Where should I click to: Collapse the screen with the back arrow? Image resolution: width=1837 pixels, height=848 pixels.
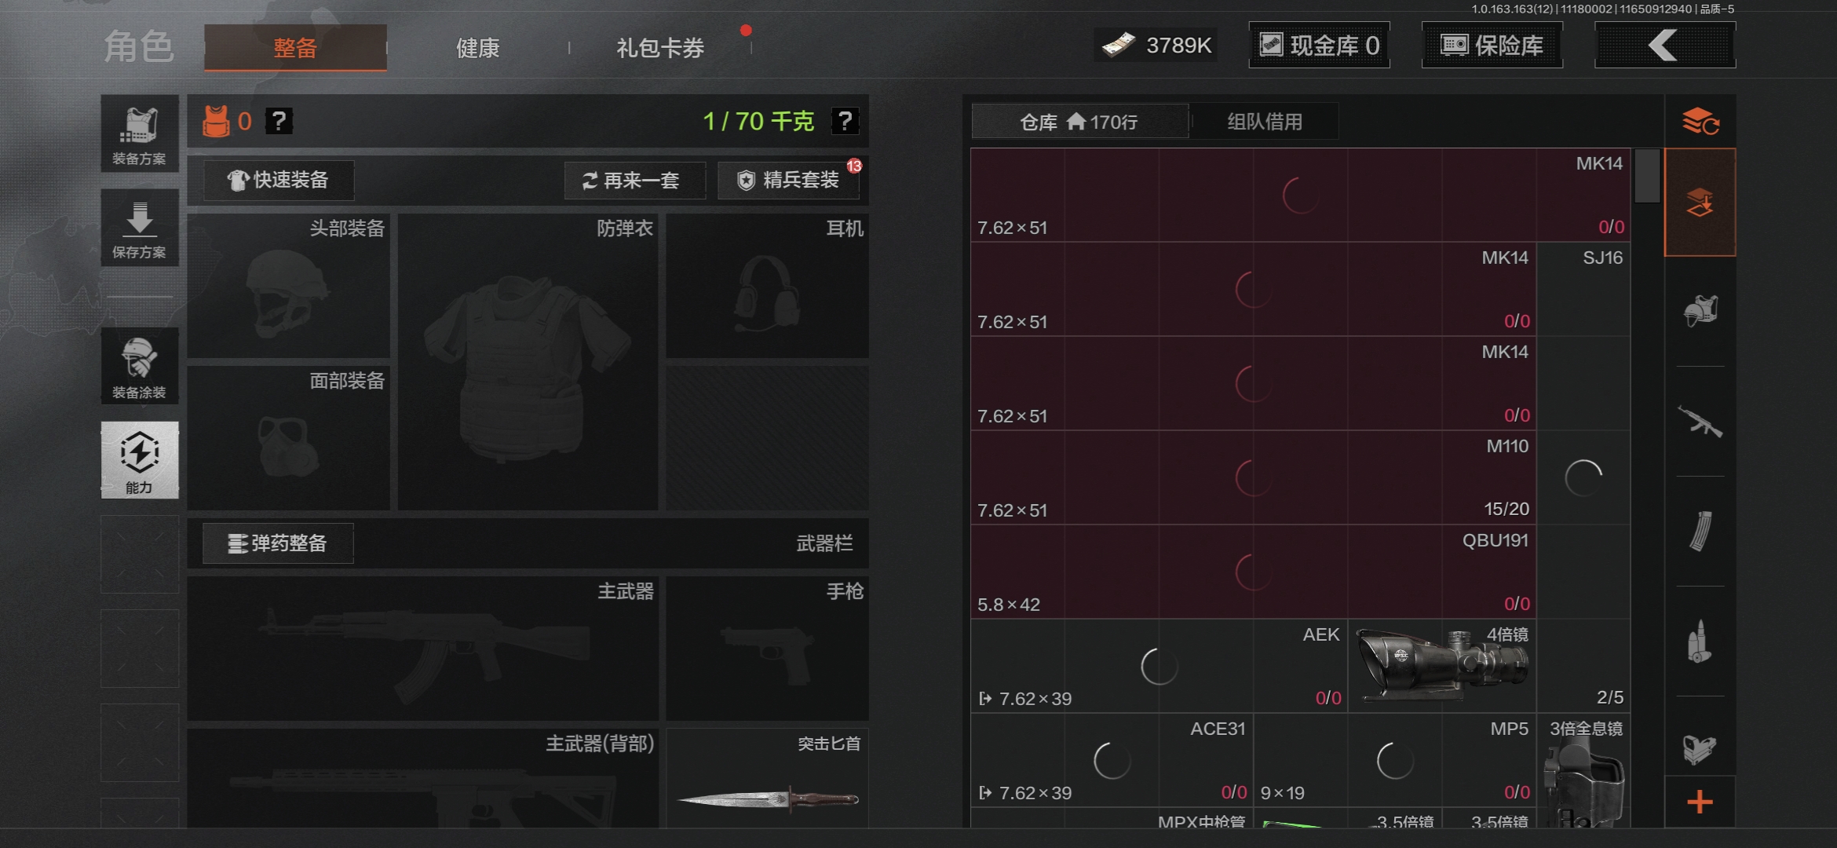pyautogui.click(x=1664, y=45)
